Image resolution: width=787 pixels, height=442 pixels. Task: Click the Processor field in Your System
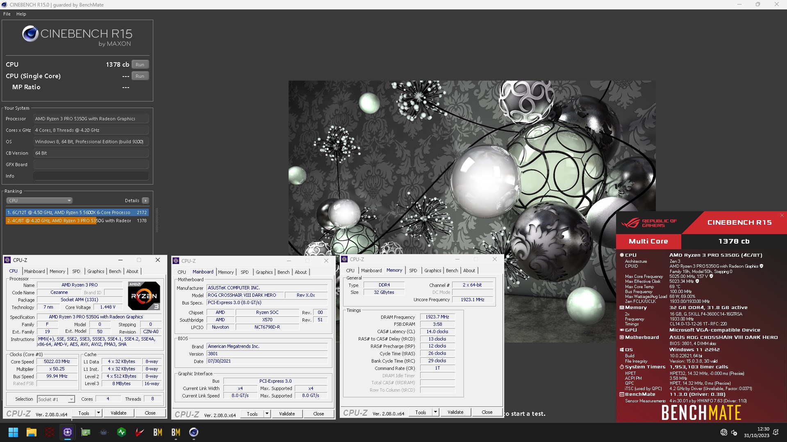pos(91,119)
